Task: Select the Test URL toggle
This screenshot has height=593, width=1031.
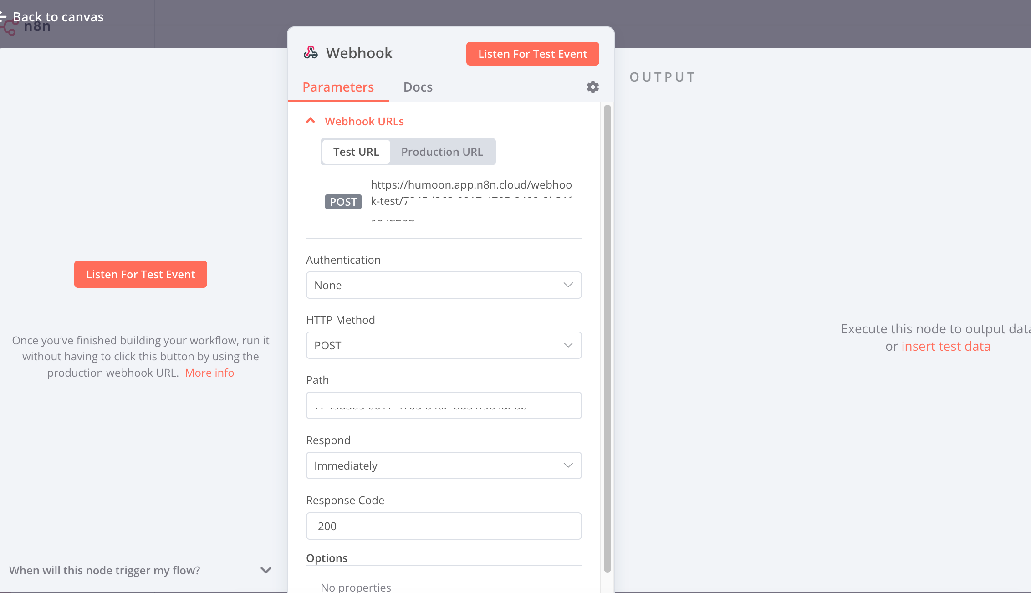Action: point(356,152)
